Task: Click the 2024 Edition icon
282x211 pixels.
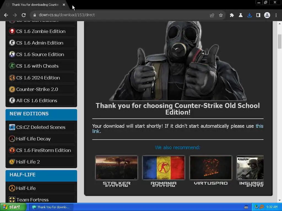Action: [12, 78]
